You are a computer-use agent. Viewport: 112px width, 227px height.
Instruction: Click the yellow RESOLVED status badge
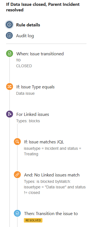33,220
